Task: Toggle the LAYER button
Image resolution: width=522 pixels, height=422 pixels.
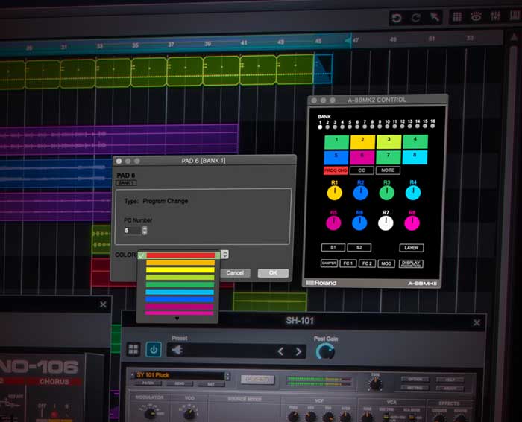Action: (412, 248)
